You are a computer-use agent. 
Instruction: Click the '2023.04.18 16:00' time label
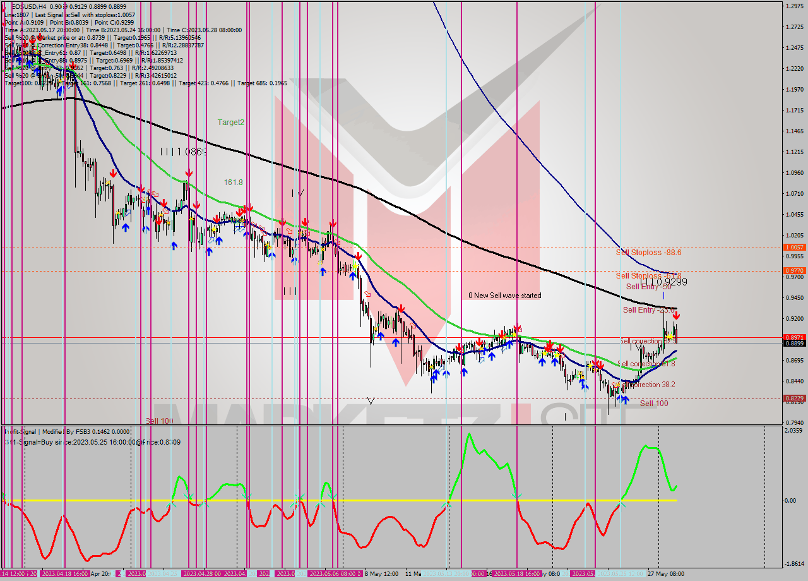(x=64, y=574)
